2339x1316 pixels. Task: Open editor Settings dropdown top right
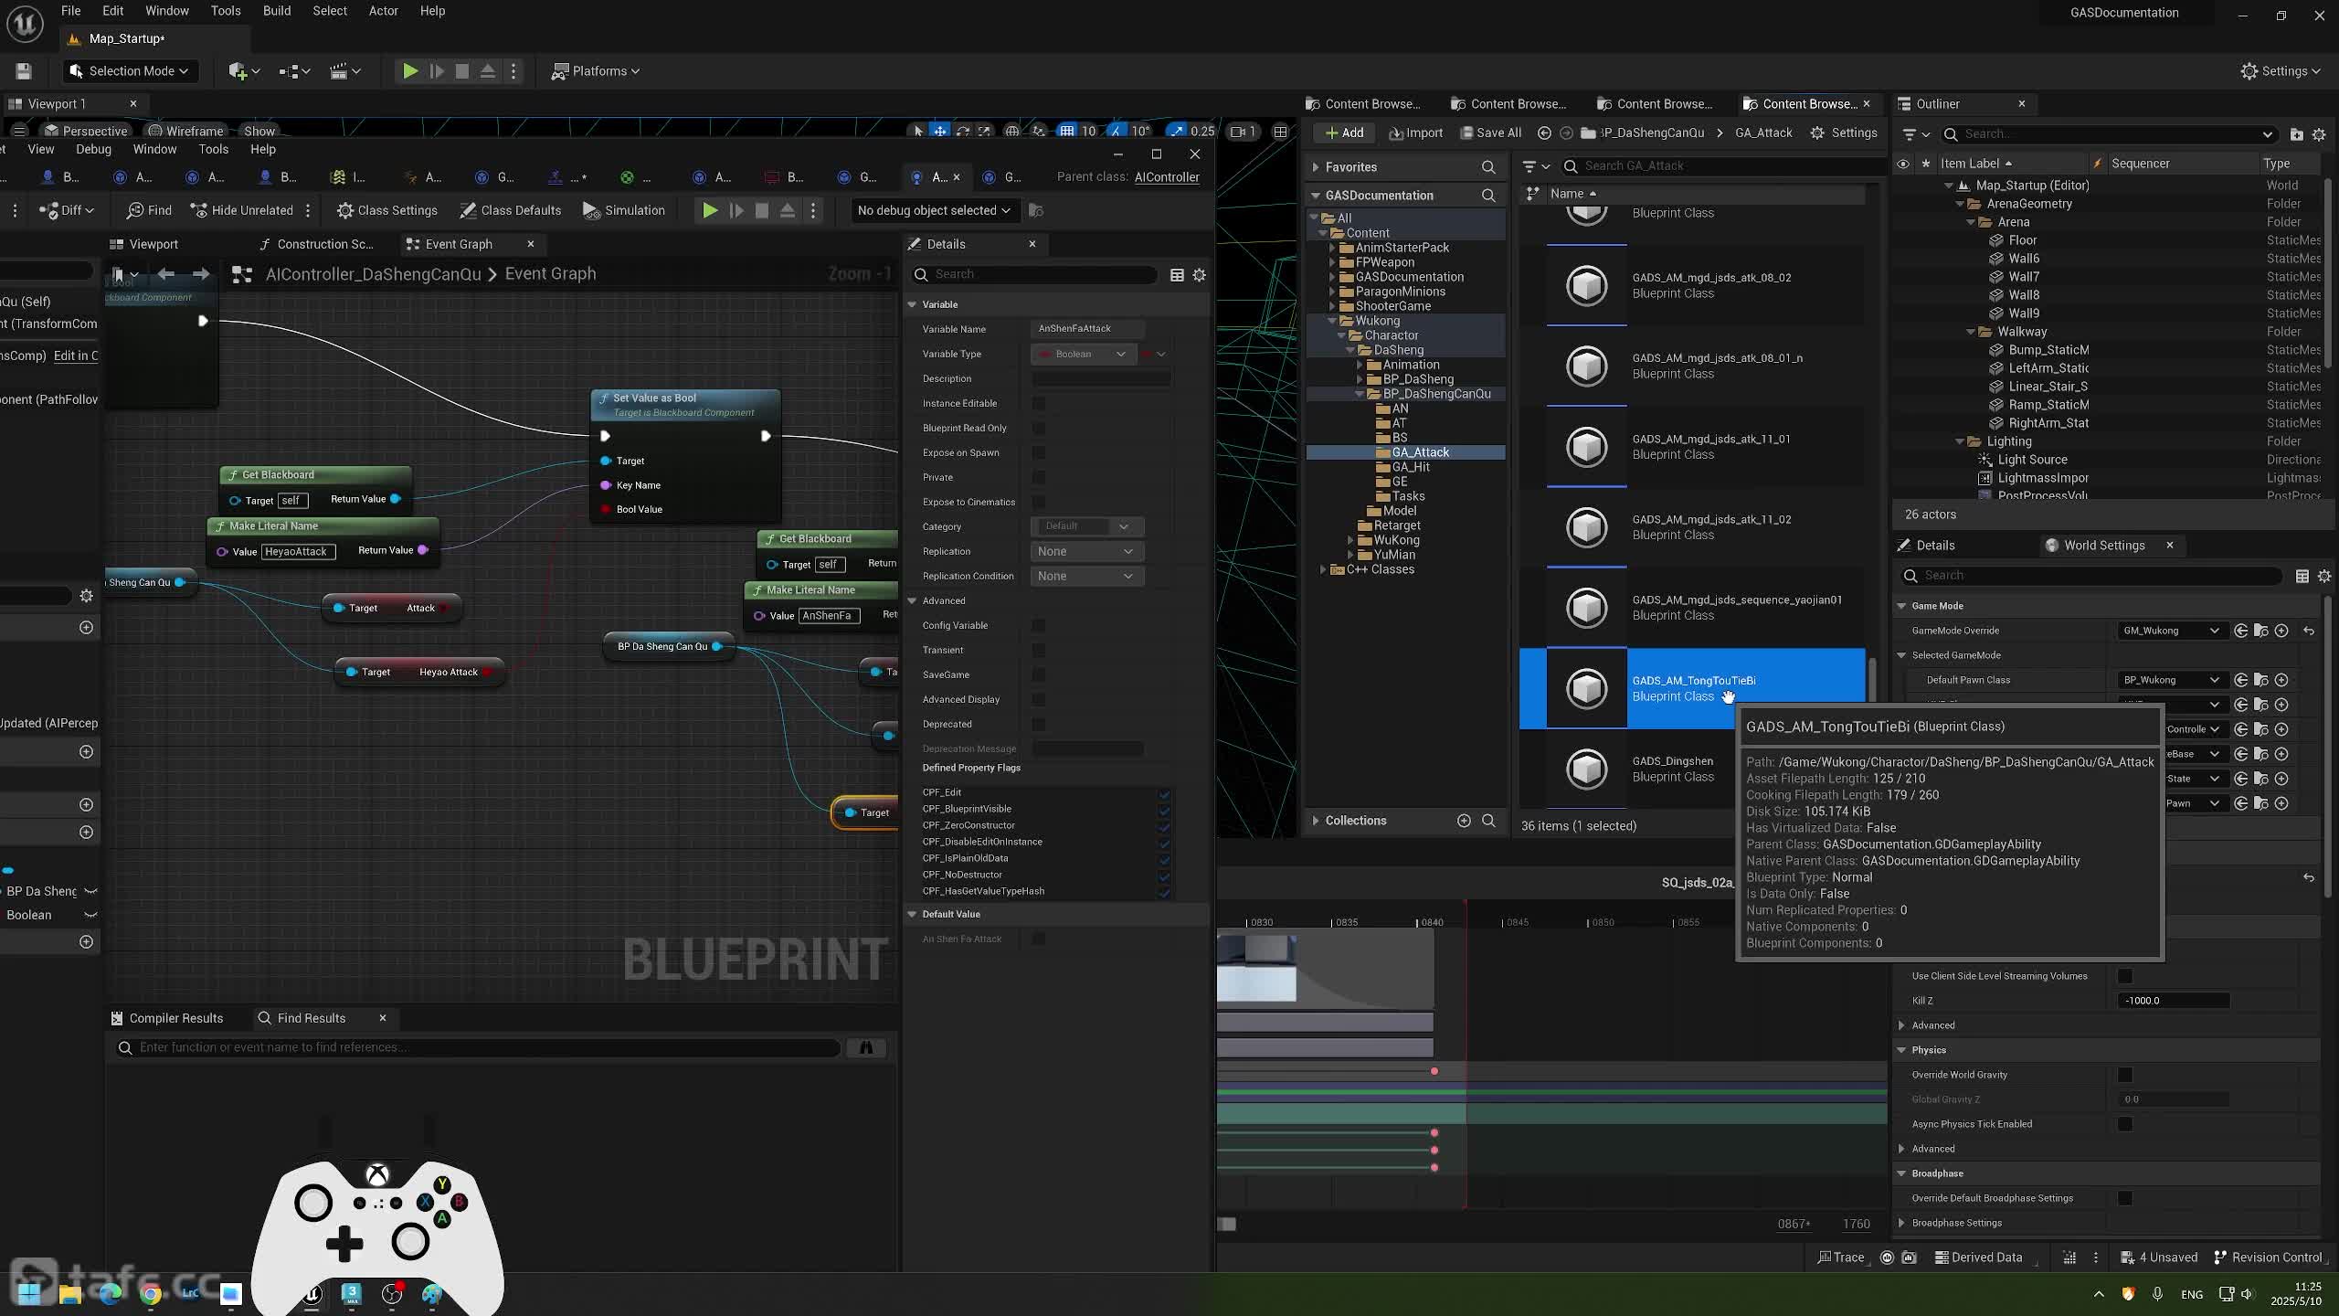[x=2281, y=71]
